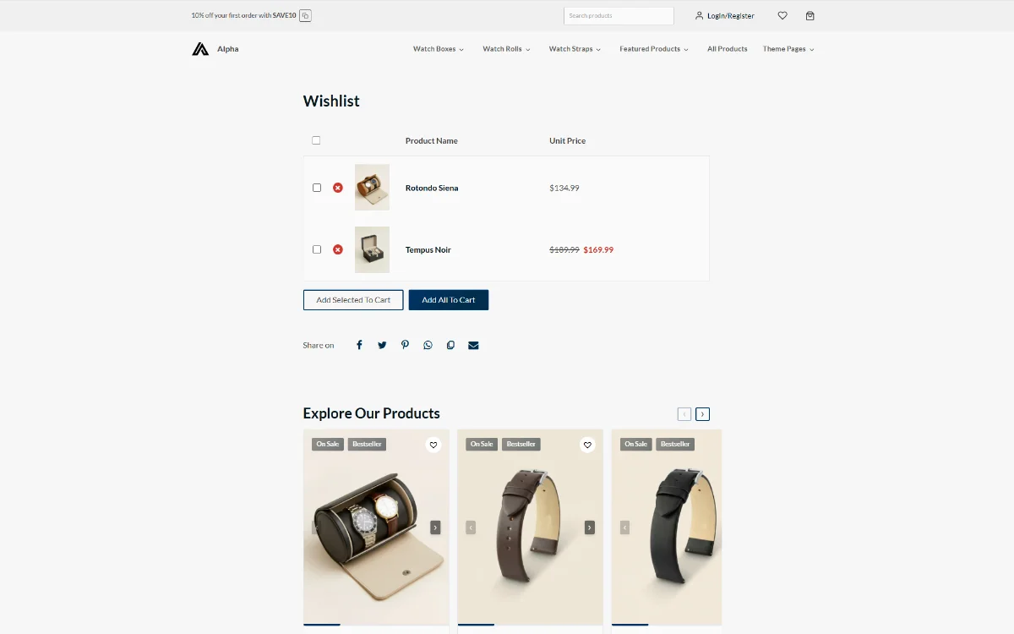Open the wishlist heart icon in header

click(782, 15)
